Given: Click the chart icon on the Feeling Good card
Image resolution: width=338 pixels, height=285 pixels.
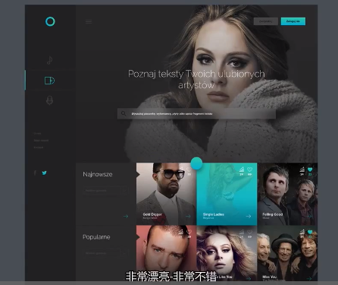Looking at the screenshot, I should coord(302,169).
